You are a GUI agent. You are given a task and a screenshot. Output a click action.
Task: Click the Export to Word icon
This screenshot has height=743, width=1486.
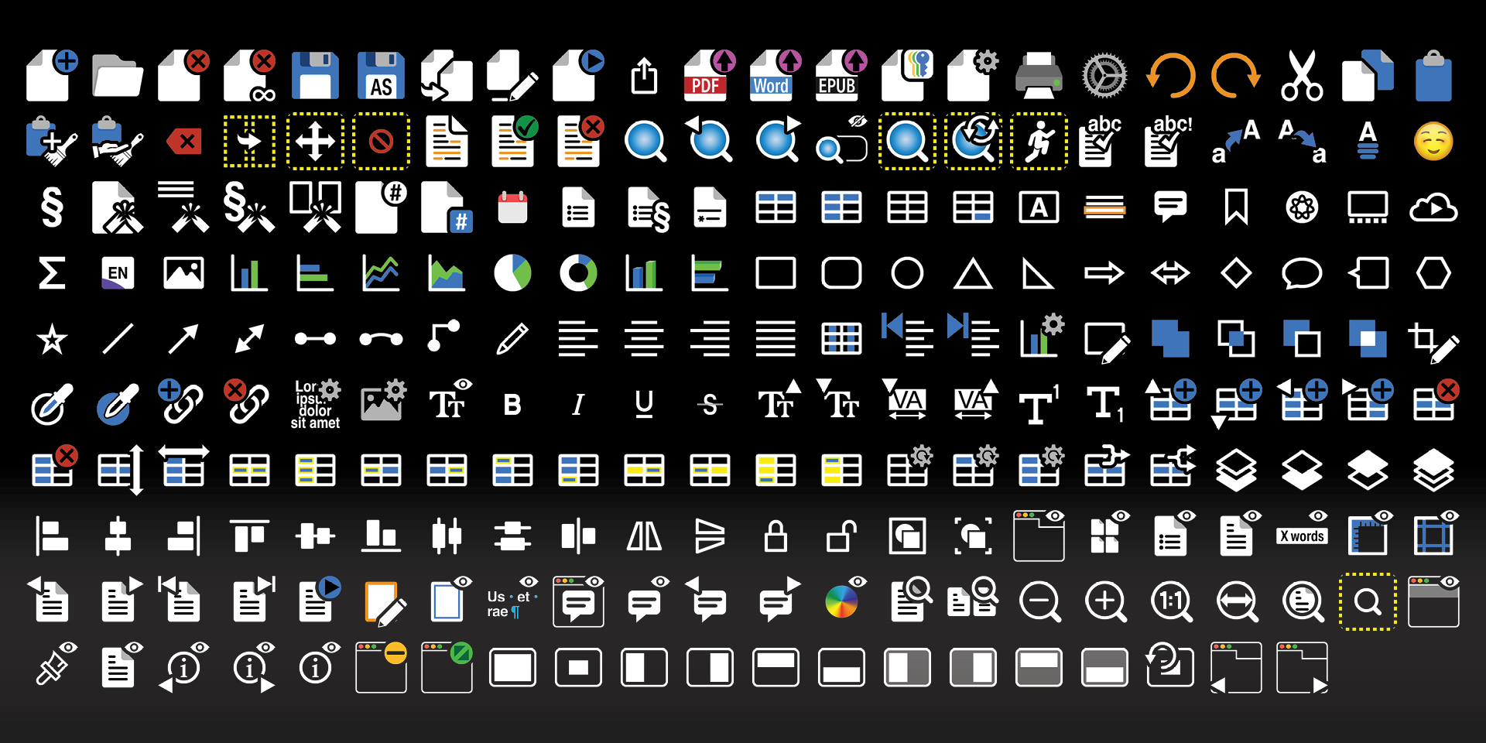click(776, 75)
